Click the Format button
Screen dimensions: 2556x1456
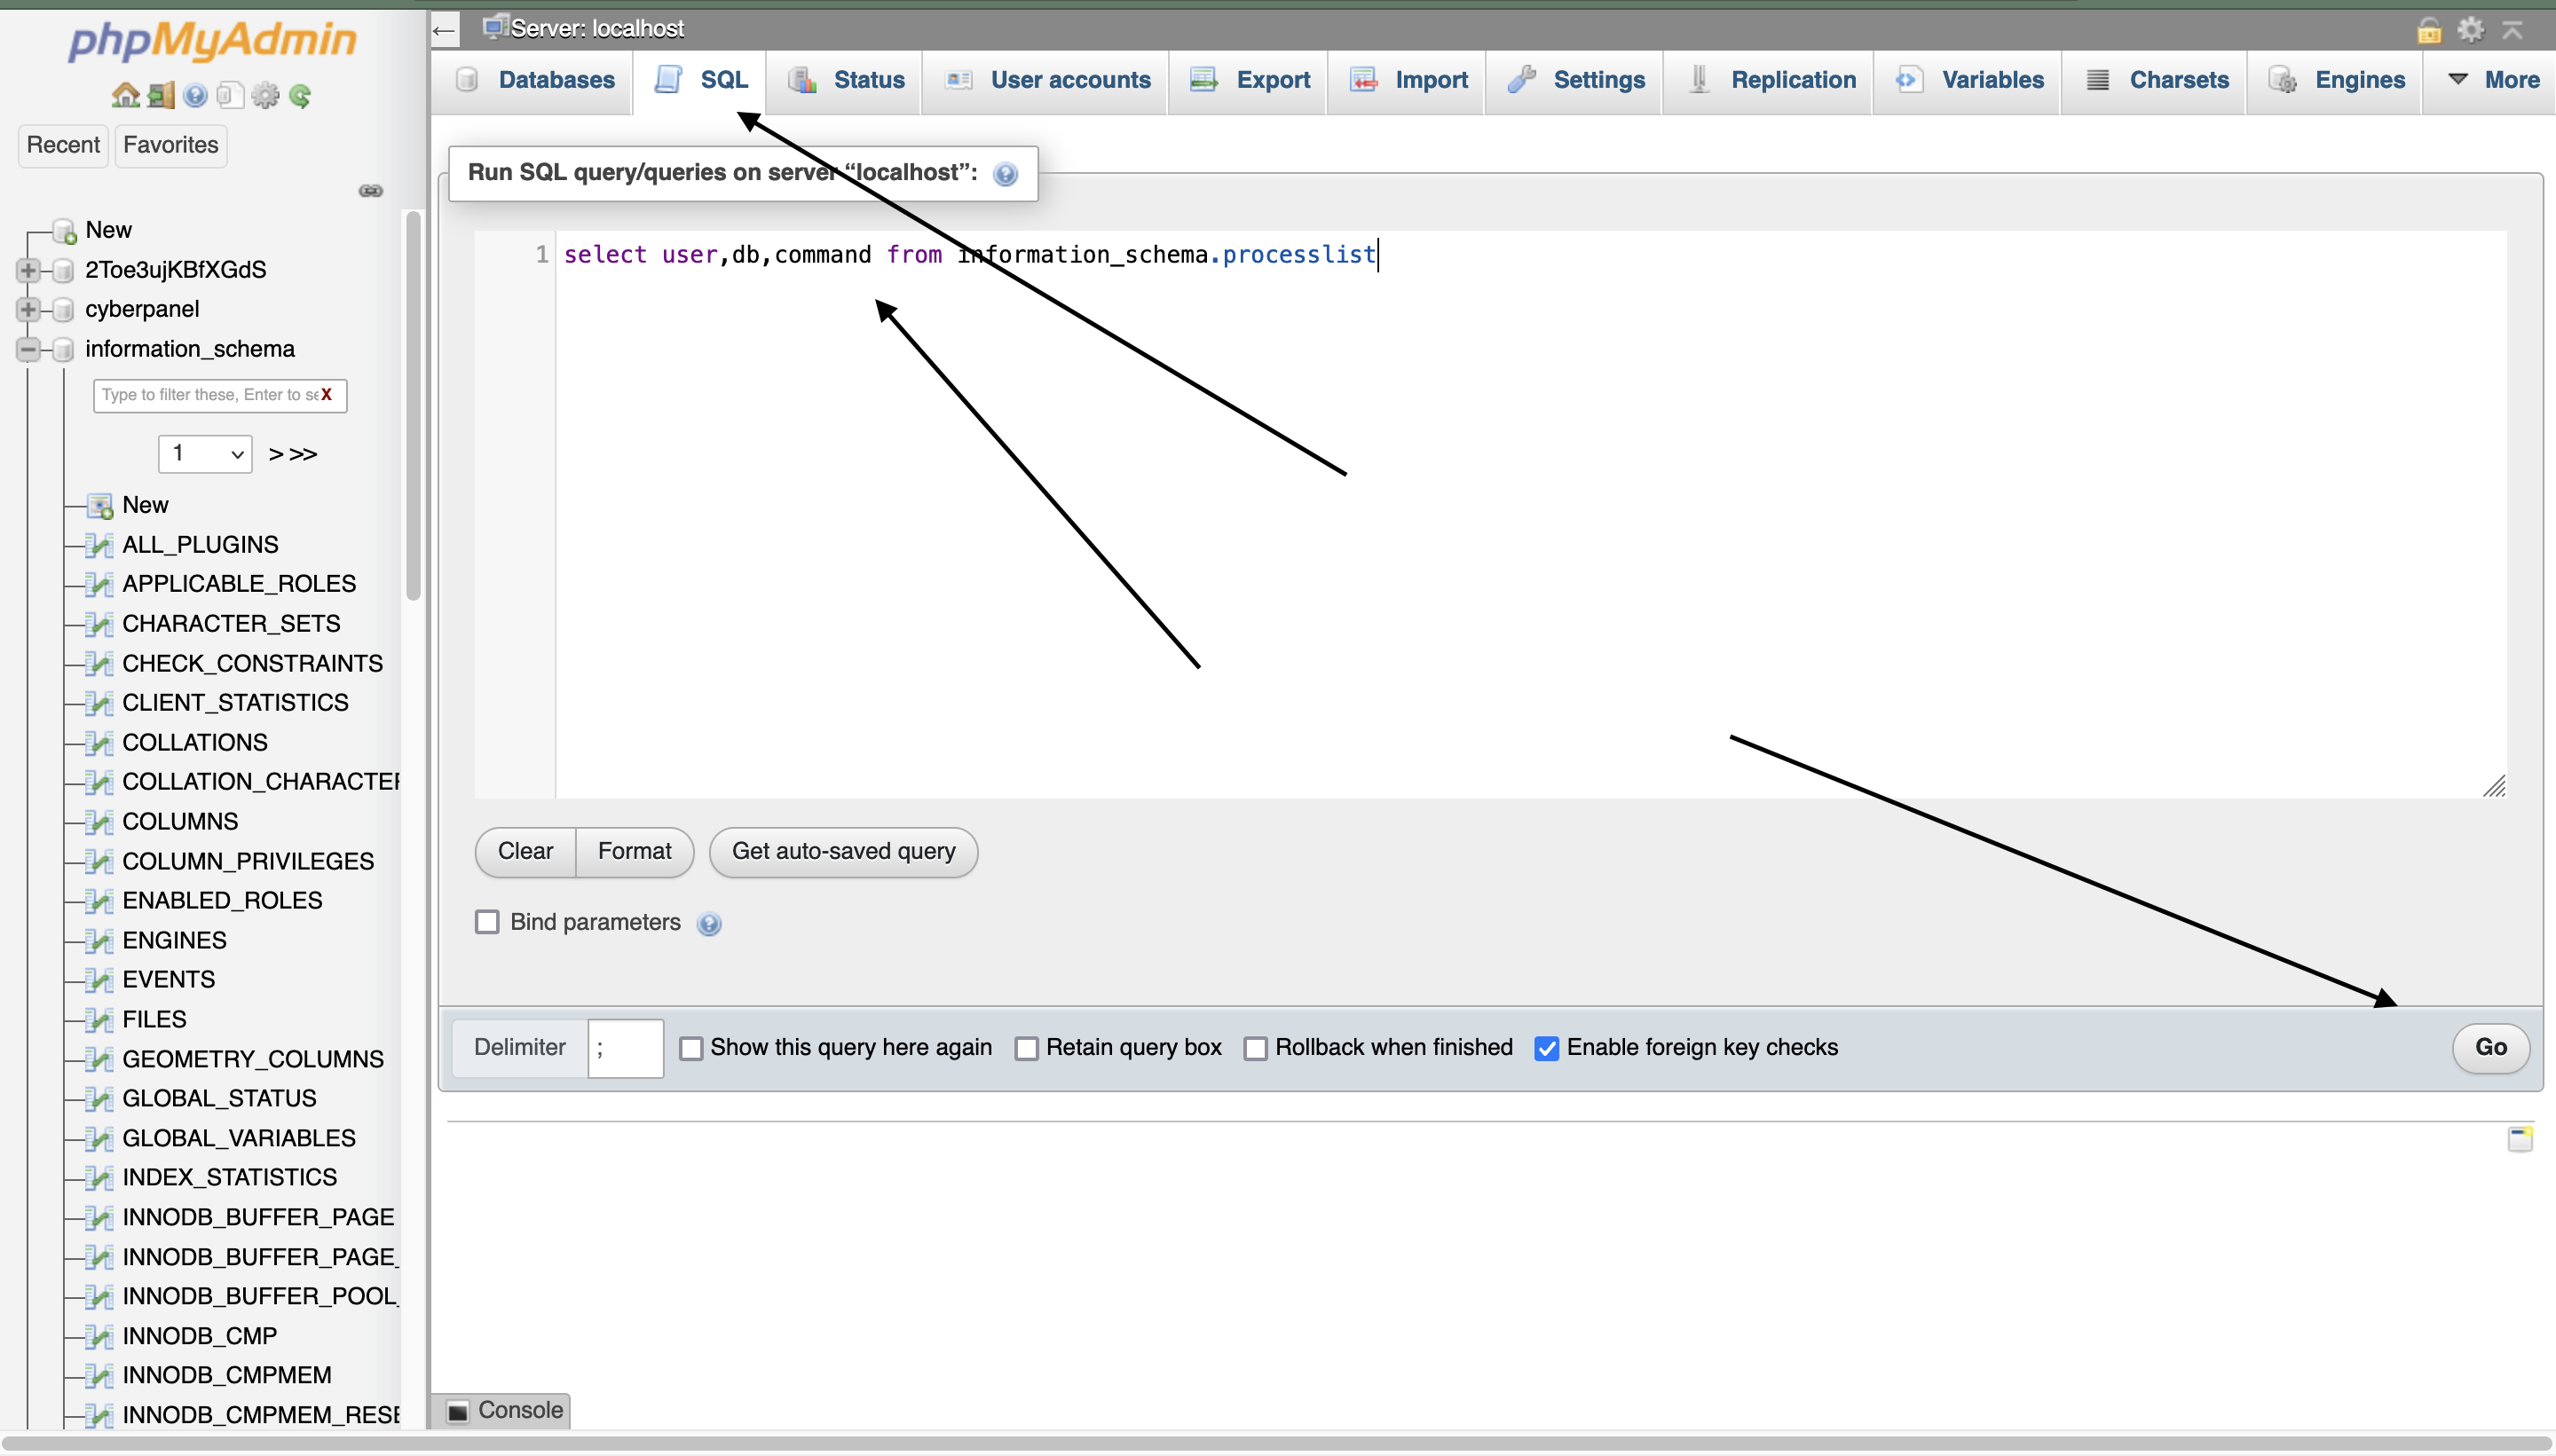634,852
